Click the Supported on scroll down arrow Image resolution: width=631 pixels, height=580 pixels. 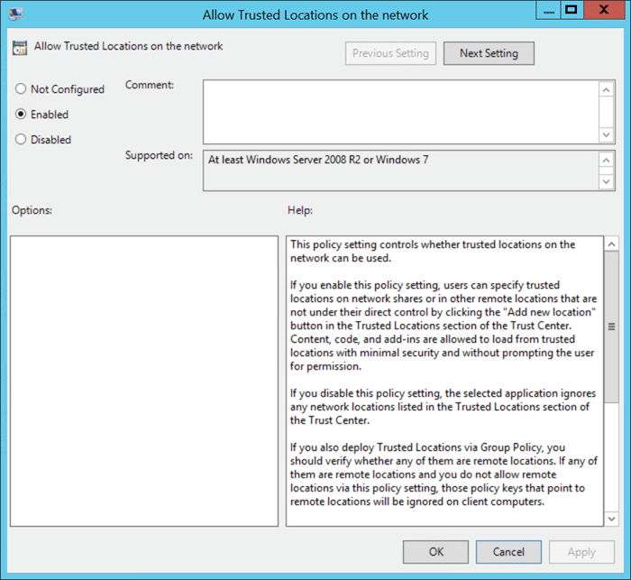(x=607, y=181)
